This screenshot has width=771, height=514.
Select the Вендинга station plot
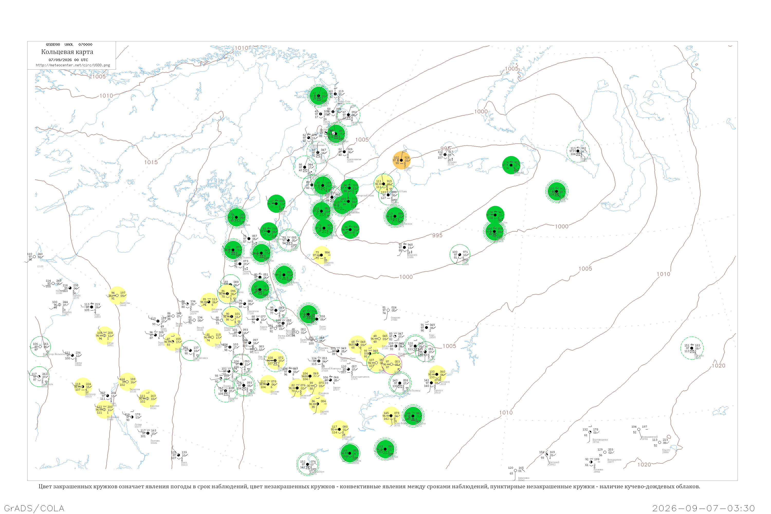[x=405, y=247]
